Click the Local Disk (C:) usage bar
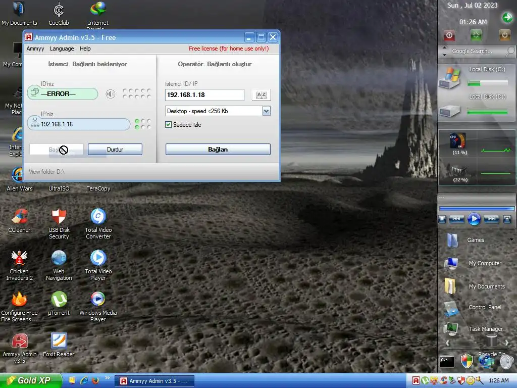 click(488, 83)
